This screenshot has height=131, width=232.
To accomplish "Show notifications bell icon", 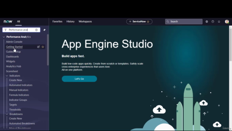I will tap(219, 21).
